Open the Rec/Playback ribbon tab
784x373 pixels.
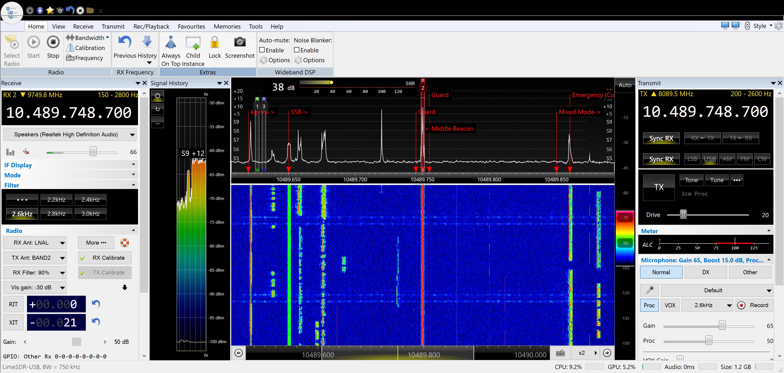tap(151, 26)
